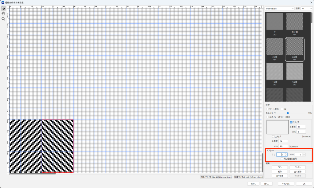Click the 削除 button
314x188 pixels.
(280, 171)
